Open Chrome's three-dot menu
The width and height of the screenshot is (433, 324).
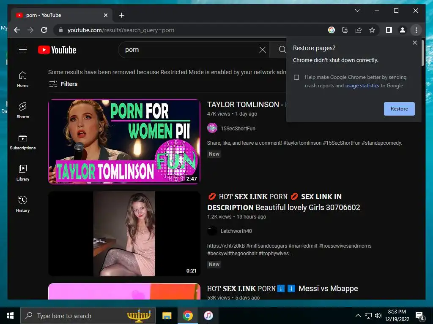point(416,30)
